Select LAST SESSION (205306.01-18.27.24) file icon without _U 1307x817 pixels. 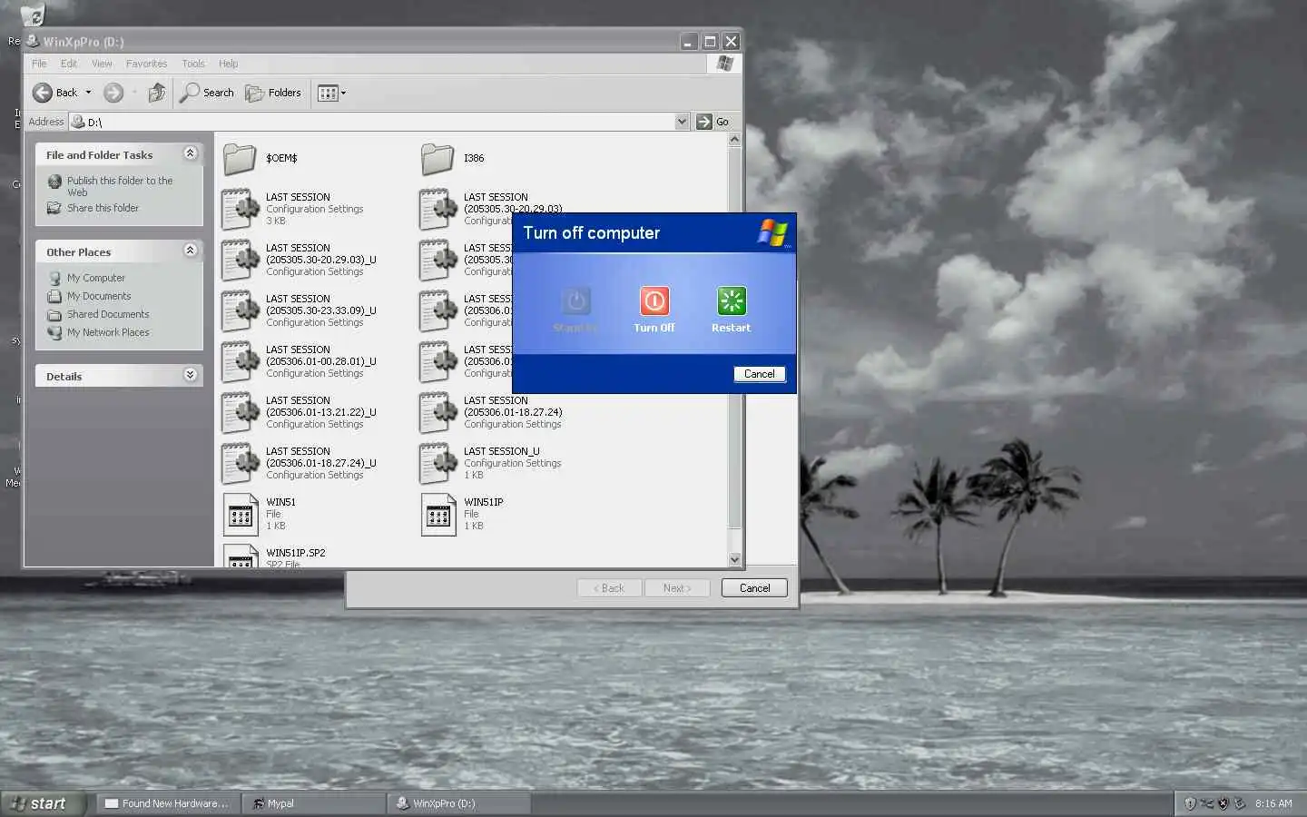(438, 412)
